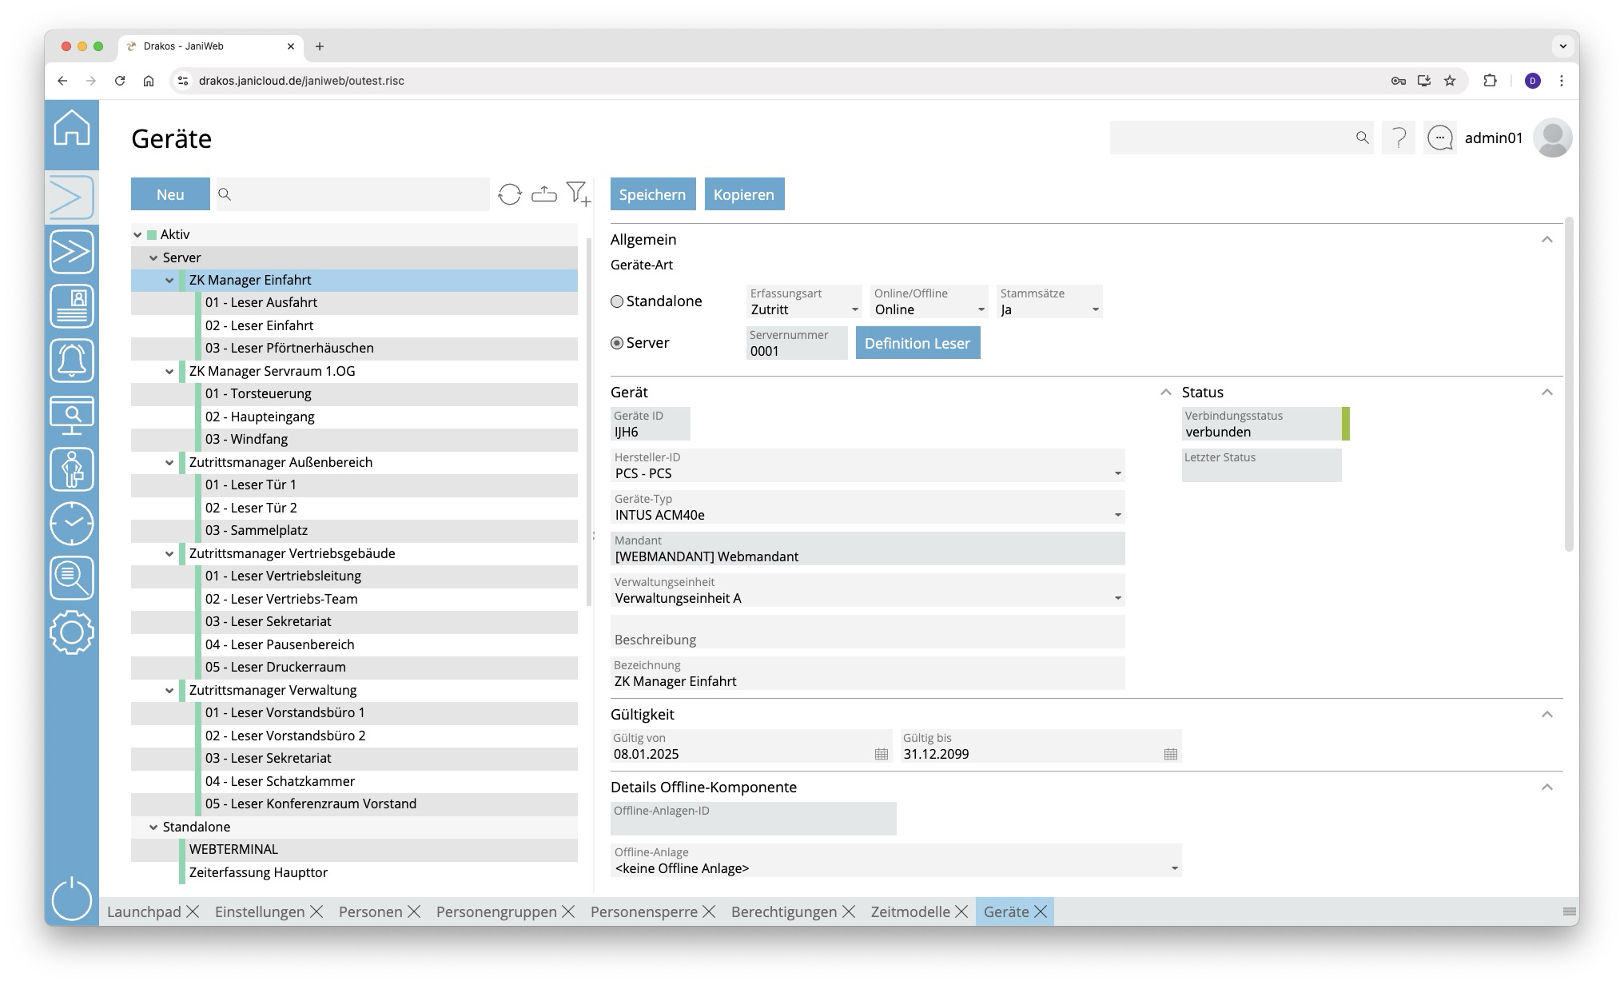Click the clock icon in the sidebar

[72, 524]
